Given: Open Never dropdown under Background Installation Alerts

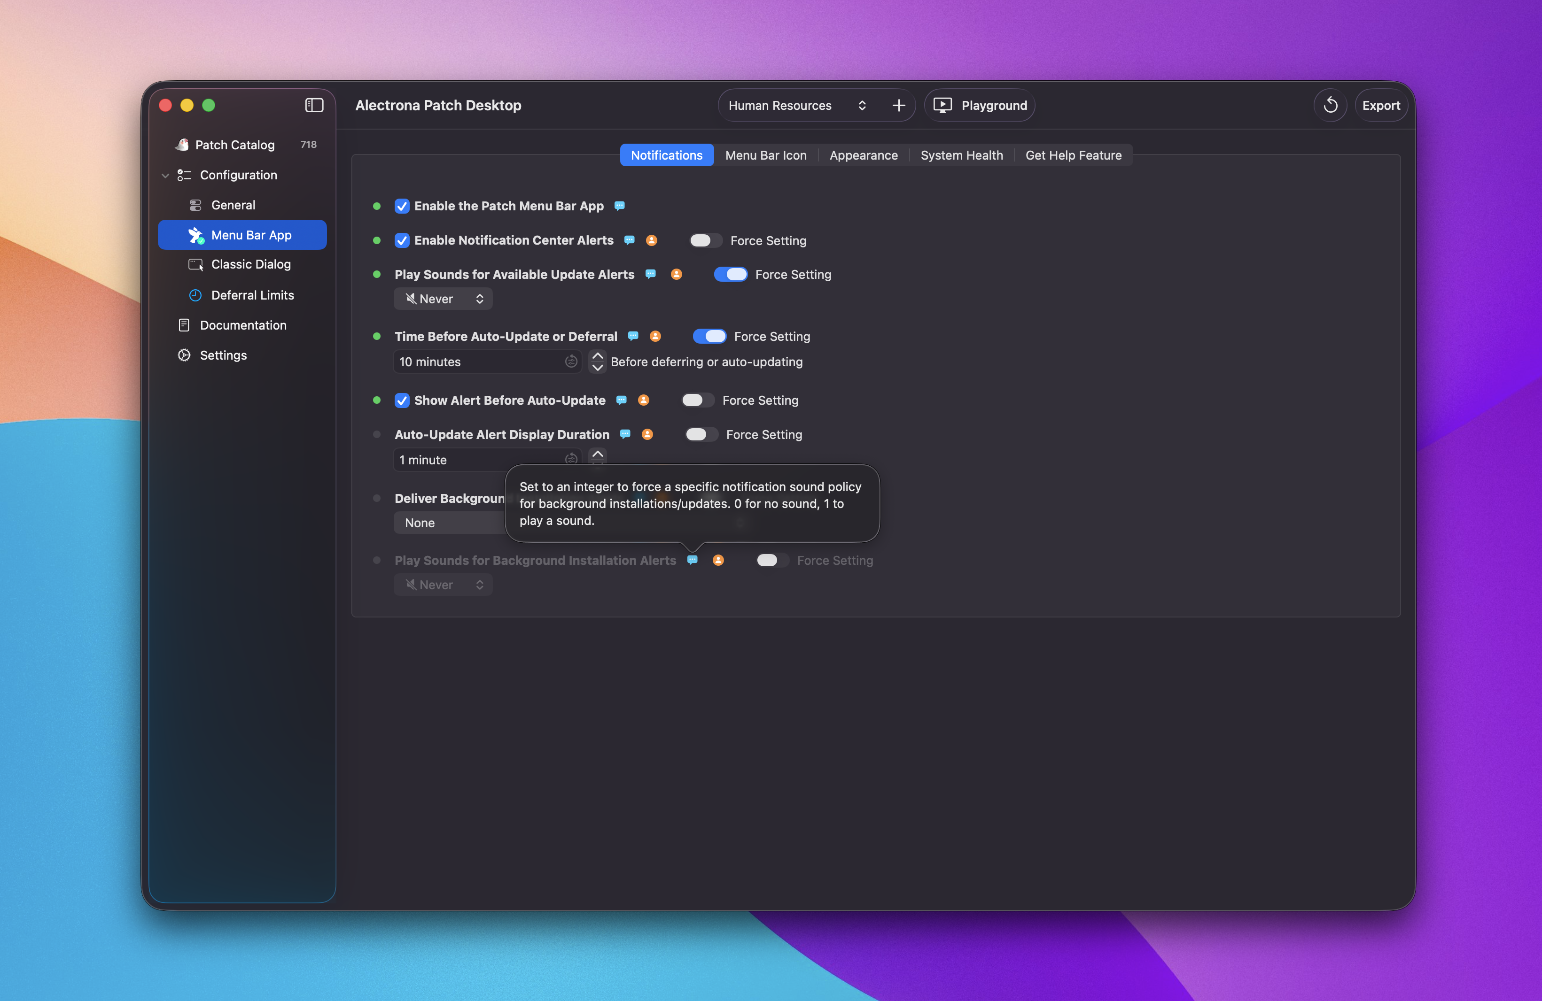Looking at the screenshot, I should pos(443,585).
